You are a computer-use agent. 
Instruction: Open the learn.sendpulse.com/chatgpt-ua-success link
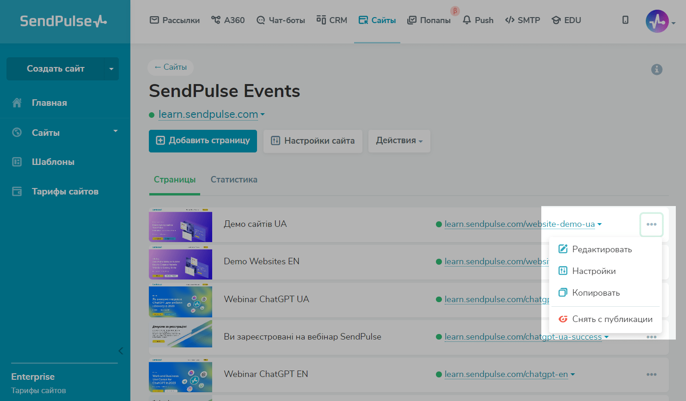click(523, 337)
